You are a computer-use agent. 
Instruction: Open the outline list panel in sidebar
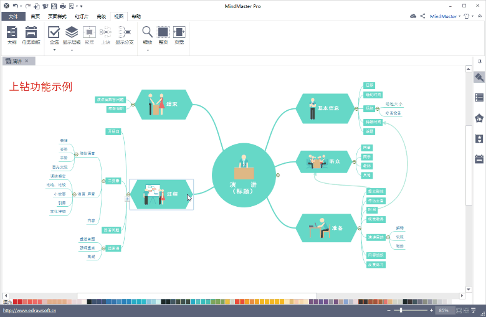pyautogui.click(x=479, y=97)
